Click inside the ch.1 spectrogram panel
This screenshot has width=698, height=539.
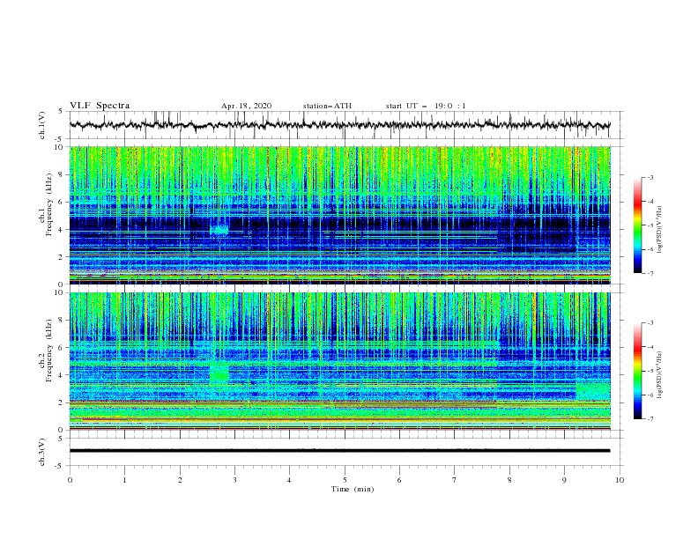340,215
